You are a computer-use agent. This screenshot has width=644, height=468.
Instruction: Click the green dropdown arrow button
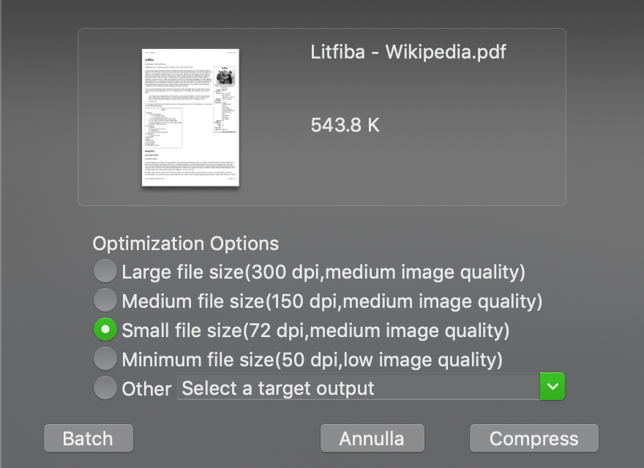(x=553, y=386)
